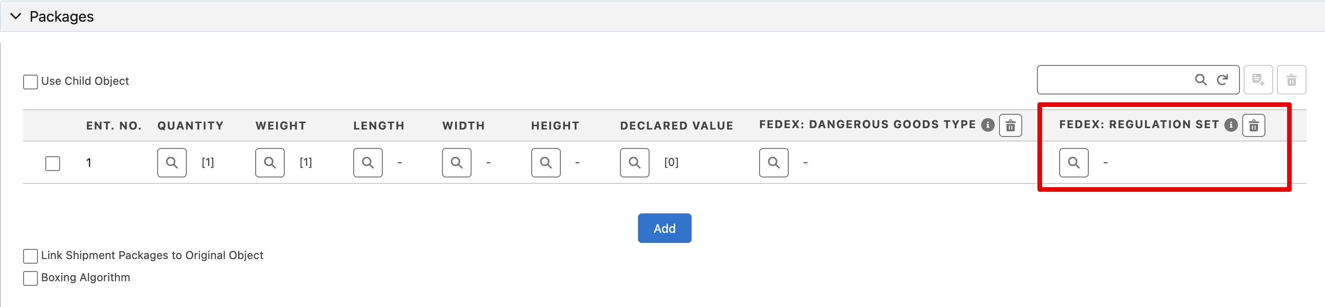Open the Length lookup magnifier
This screenshot has width=1325, height=307.
[x=368, y=162]
